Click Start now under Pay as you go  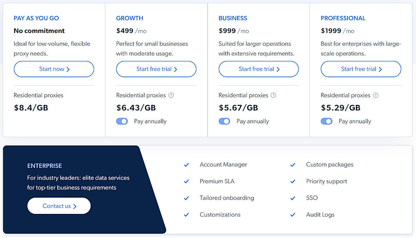(54, 69)
